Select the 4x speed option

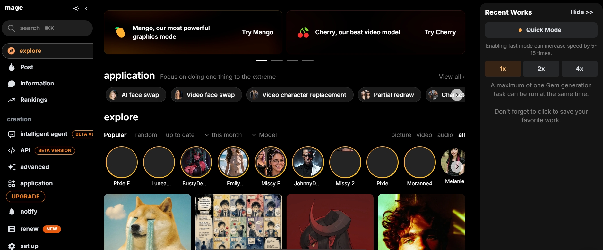pyautogui.click(x=579, y=69)
